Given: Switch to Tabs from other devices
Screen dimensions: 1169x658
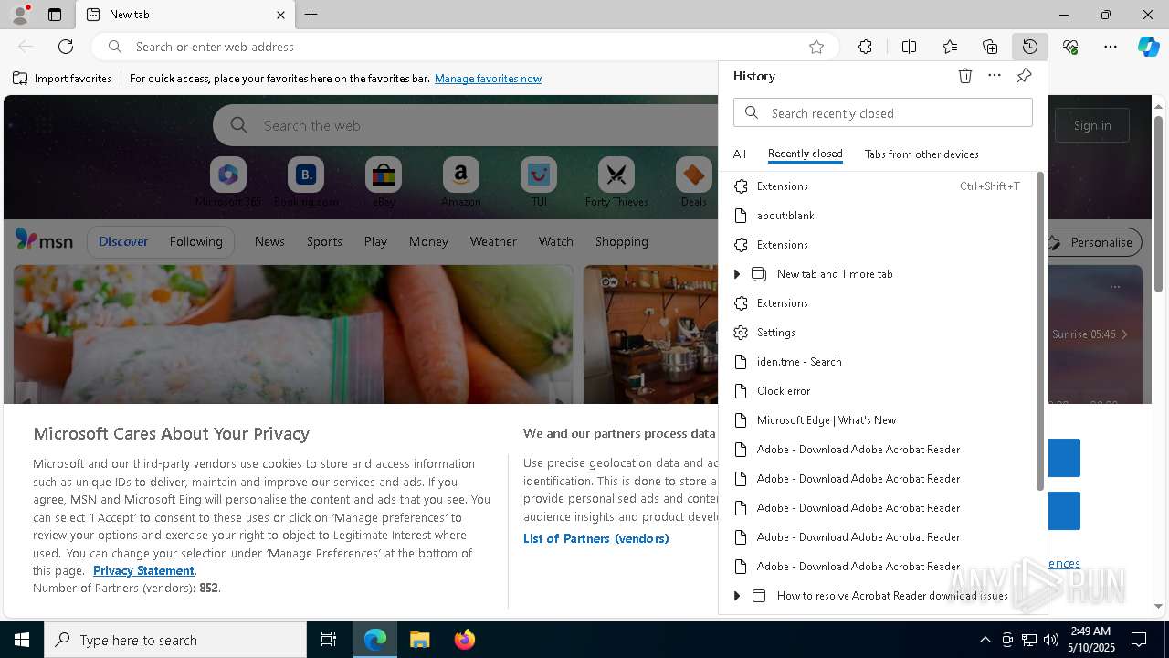Looking at the screenshot, I should click(922, 154).
